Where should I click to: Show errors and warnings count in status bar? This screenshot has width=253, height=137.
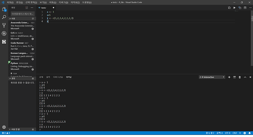pyautogui.click(x=6, y=133)
